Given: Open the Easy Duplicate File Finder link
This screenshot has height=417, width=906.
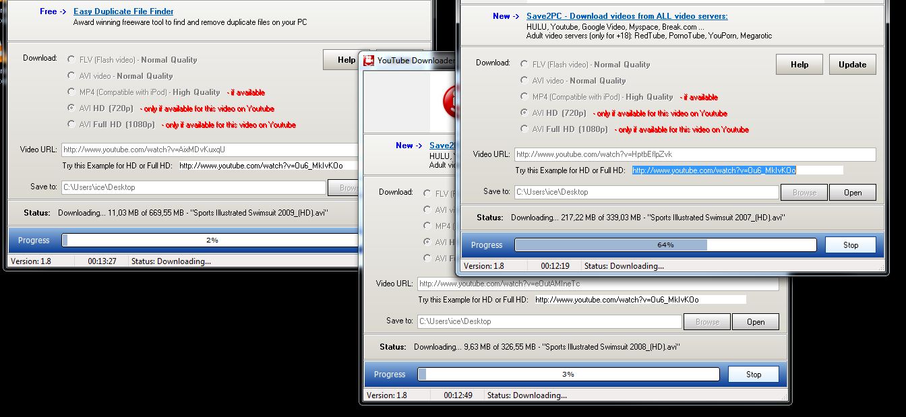Looking at the screenshot, I should click(x=123, y=11).
